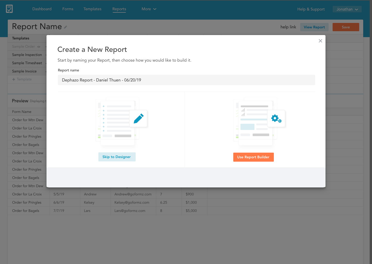This screenshot has height=264, width=372.
Task: Click the pencil icon beside Report Name
Action: click(x=66, y=27)
